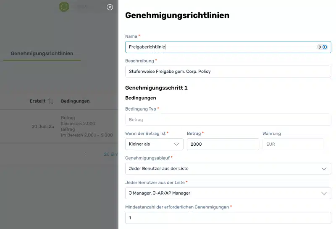Close the Genehmigungsrichtlinien side panel
This screenshot has height=229, width=336.
pos(110,7)
